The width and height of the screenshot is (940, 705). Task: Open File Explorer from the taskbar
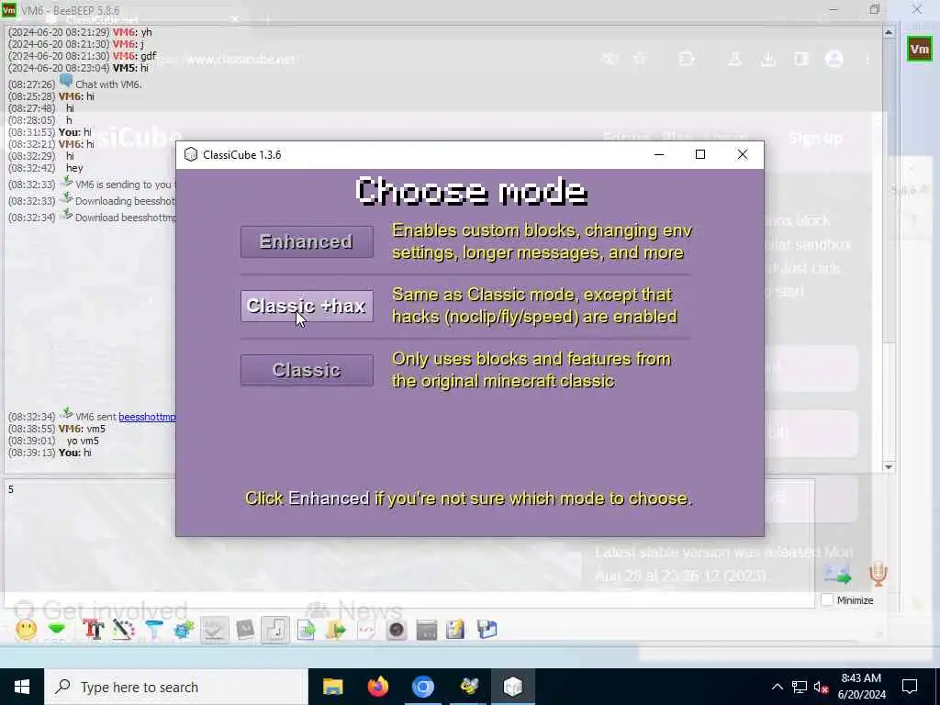(x=332, y=687)
